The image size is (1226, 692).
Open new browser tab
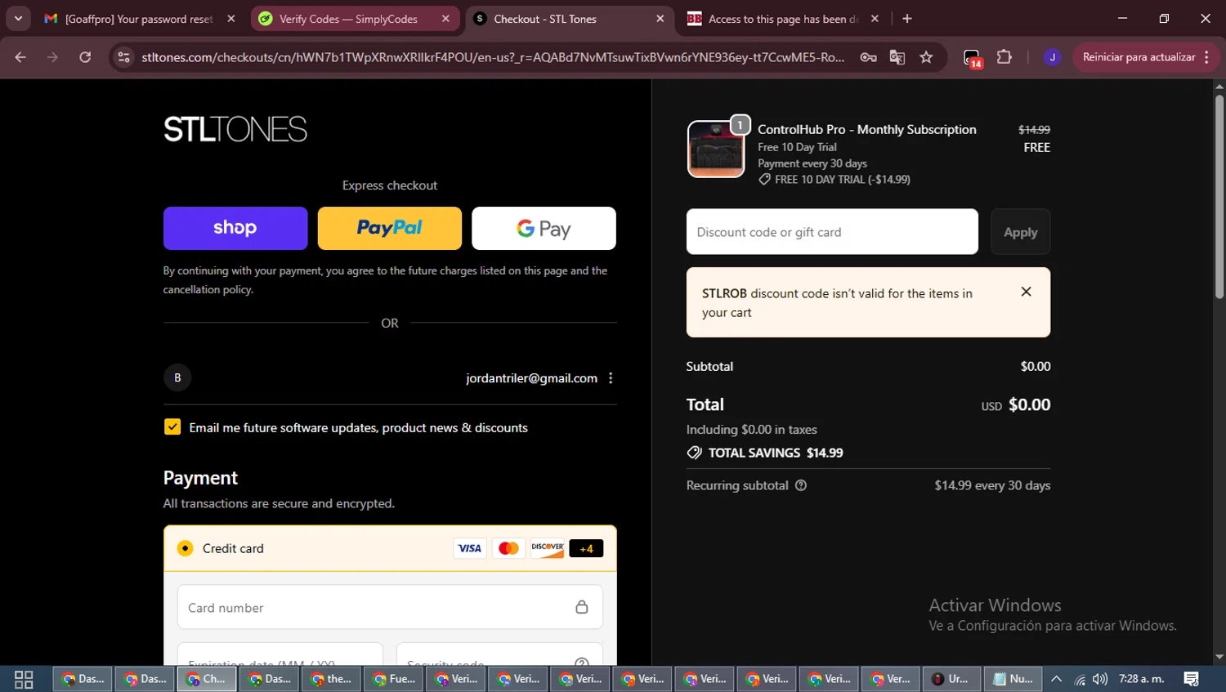[x=907, y=19]
